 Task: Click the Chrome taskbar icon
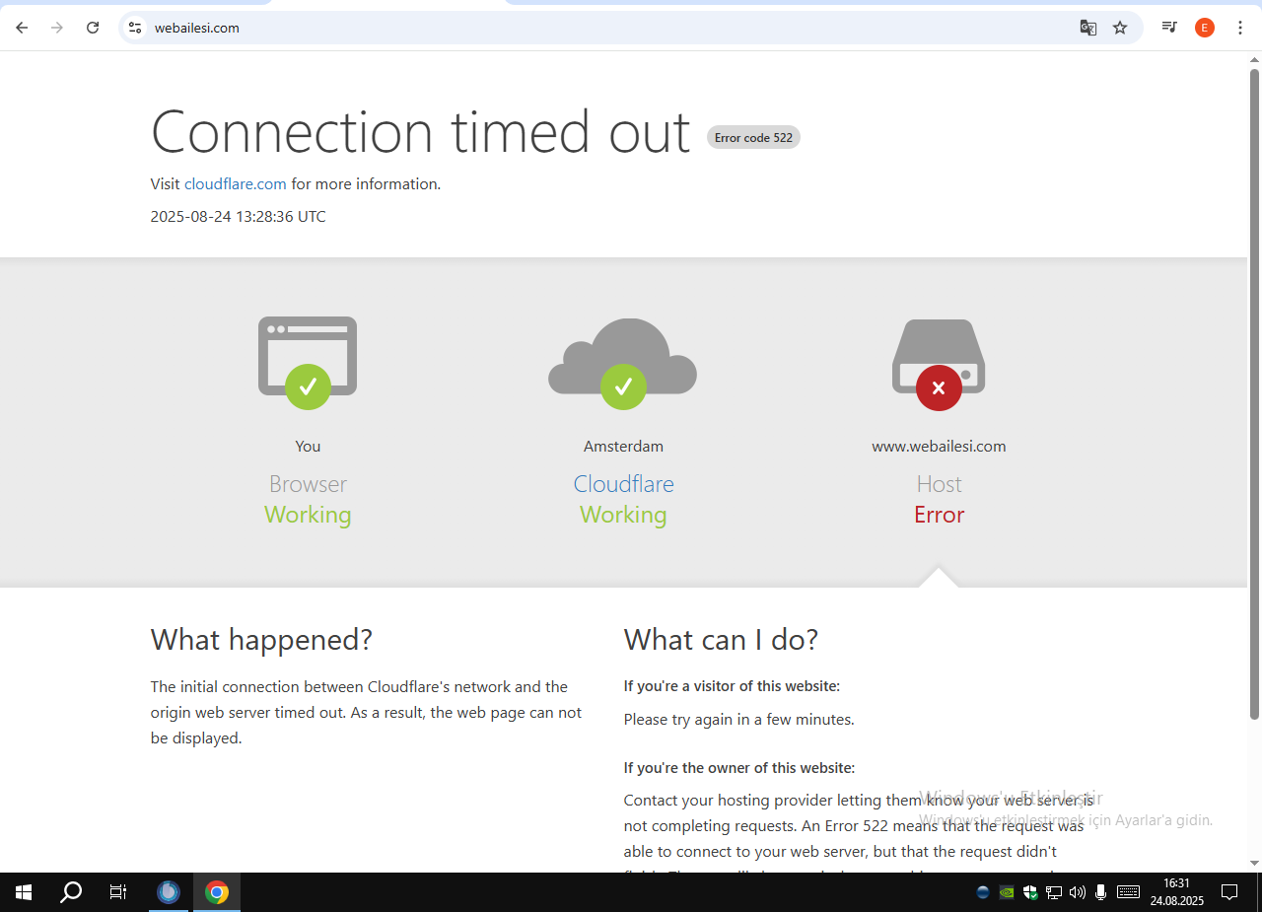pos(217,892)
